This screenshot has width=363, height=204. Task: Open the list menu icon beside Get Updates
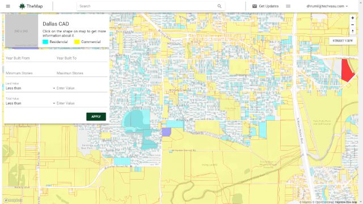[x=288, y=6]
